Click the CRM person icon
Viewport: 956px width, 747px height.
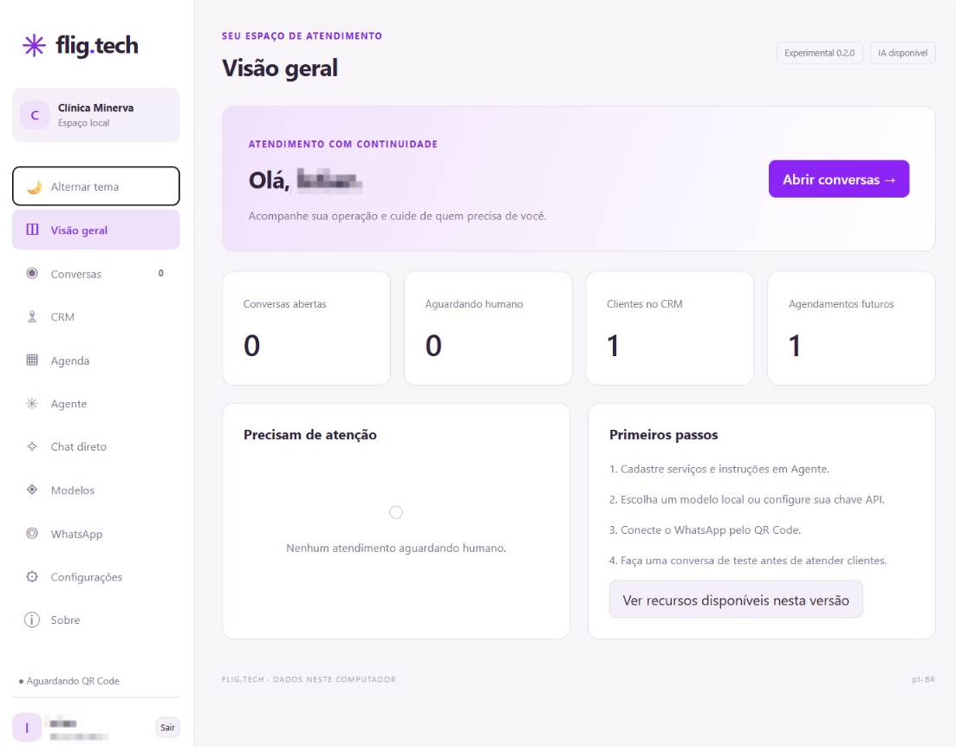pyautogui.click(x=32, y=316)
